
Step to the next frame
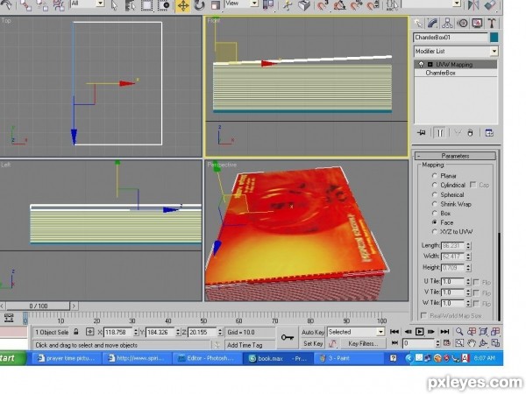[x=431, y=332]
